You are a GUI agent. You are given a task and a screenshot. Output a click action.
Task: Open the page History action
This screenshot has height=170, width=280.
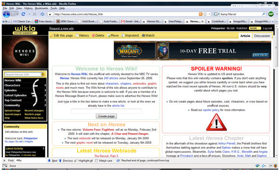(82, 35)
